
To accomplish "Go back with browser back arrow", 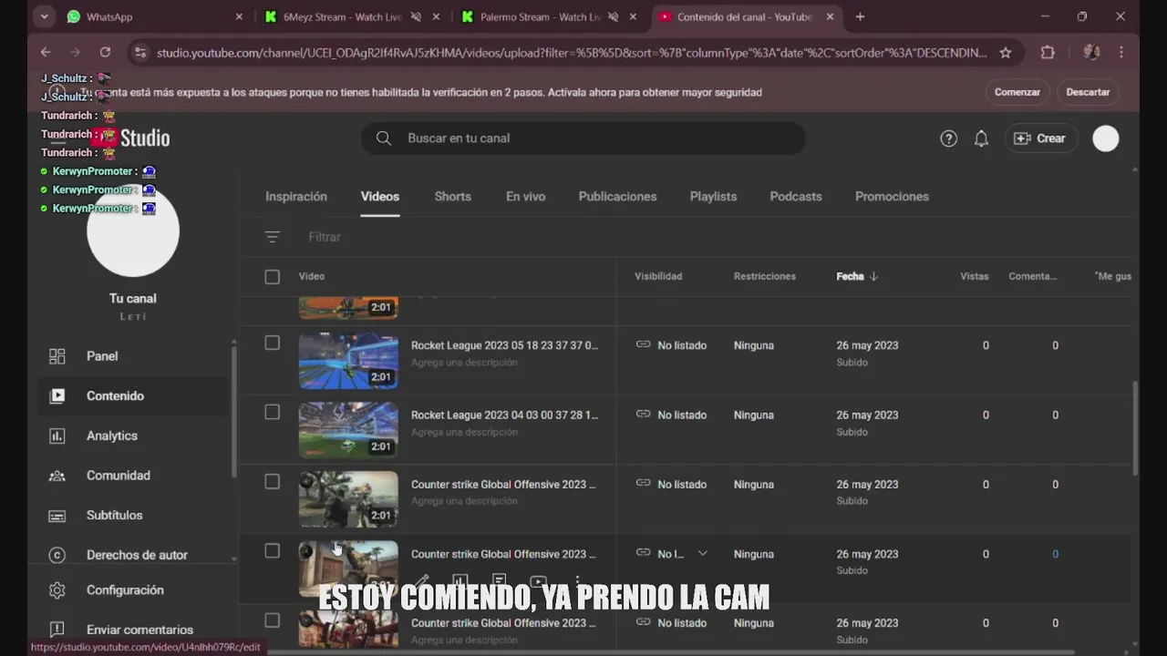I will point(46,53).
